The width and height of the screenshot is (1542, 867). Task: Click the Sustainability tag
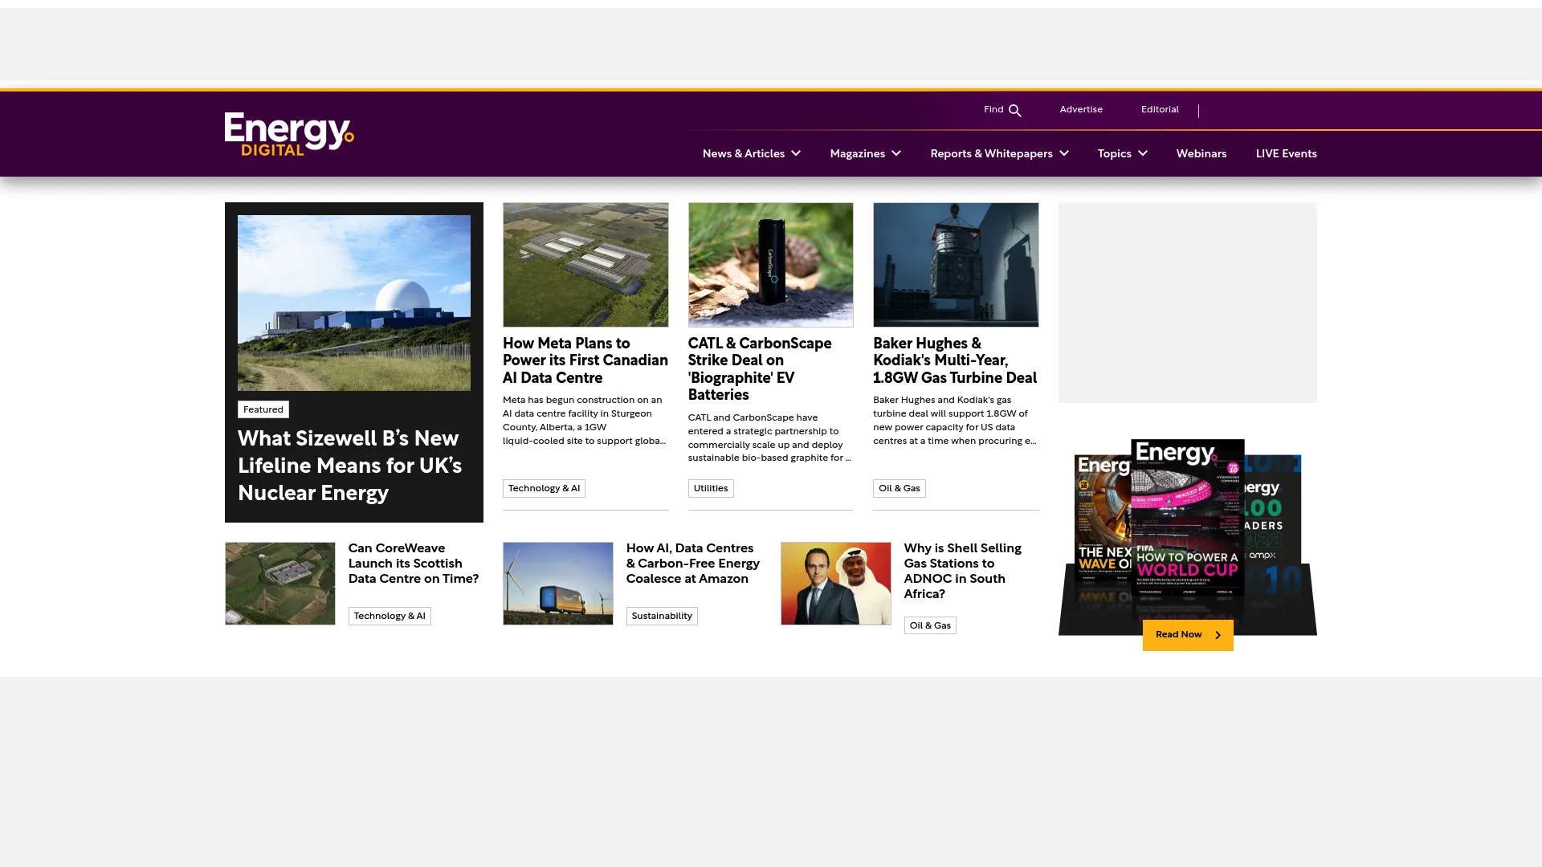click(662, 616)
